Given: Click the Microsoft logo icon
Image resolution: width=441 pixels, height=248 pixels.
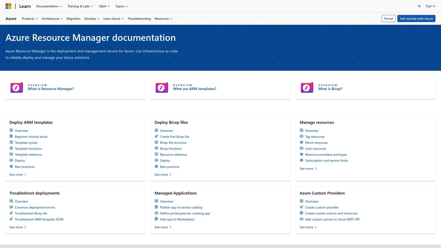Looking at the screenshot, I should [8, 6].
